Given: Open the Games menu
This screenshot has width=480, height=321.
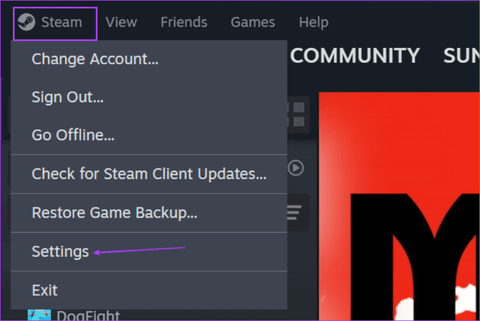Looking at the screenshot, I should click(253, 22).
